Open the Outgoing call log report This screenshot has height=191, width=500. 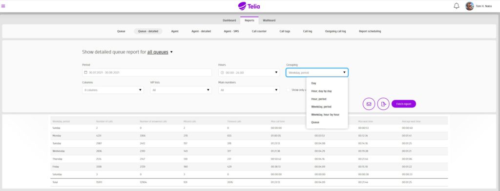tap(335, 32)
